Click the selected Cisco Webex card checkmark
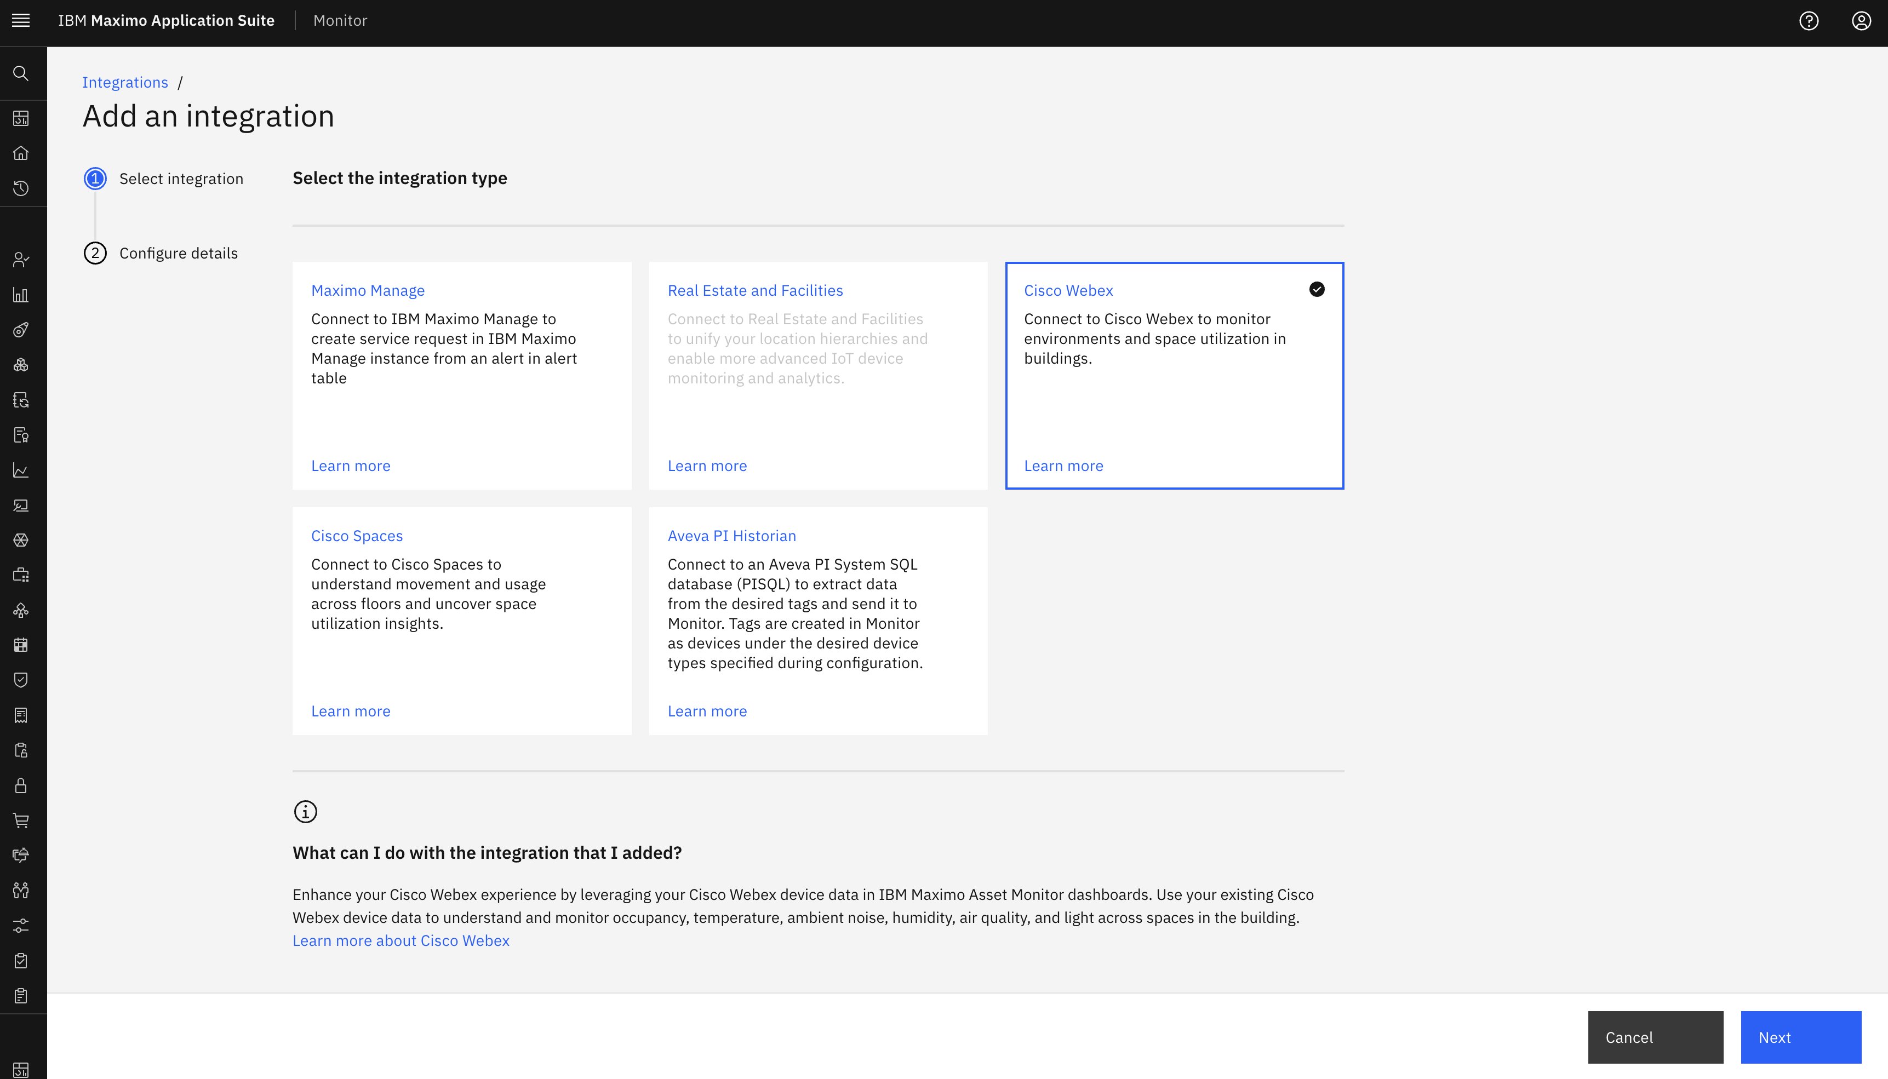1888x1079 pixels. tap(1317, 290)
